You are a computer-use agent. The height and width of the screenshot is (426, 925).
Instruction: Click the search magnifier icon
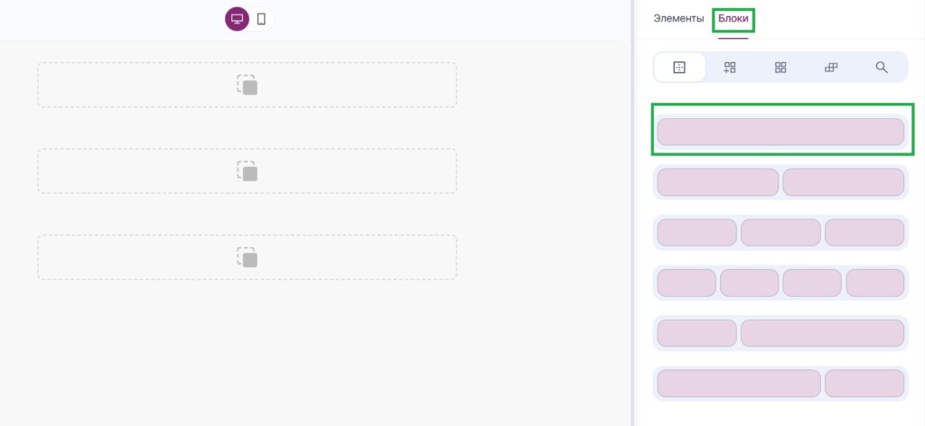tap(882, 67)
